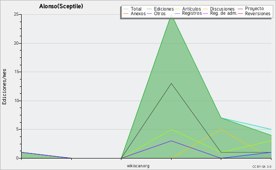
Task: Click the Reversiones legend entry
Action: coord(258,13)
